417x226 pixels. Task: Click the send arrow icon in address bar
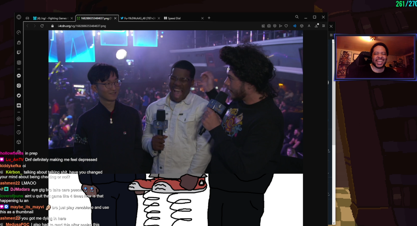pyautogui.click(x=281, y=26)
